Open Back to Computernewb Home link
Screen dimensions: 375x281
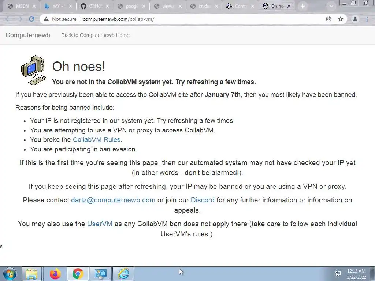click(95, 35)
